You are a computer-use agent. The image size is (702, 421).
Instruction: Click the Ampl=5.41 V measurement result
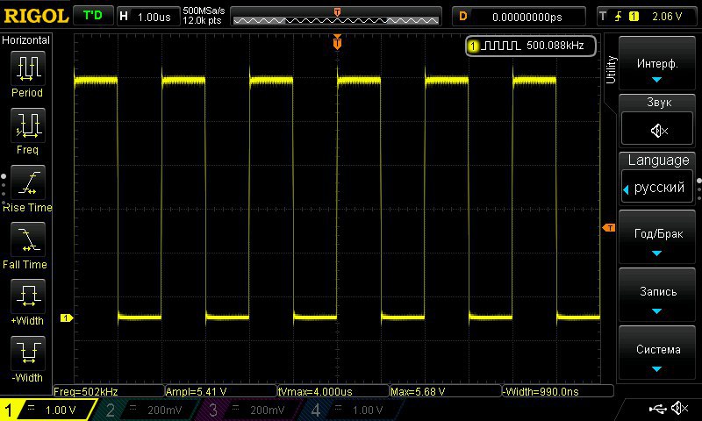[220, 391]
